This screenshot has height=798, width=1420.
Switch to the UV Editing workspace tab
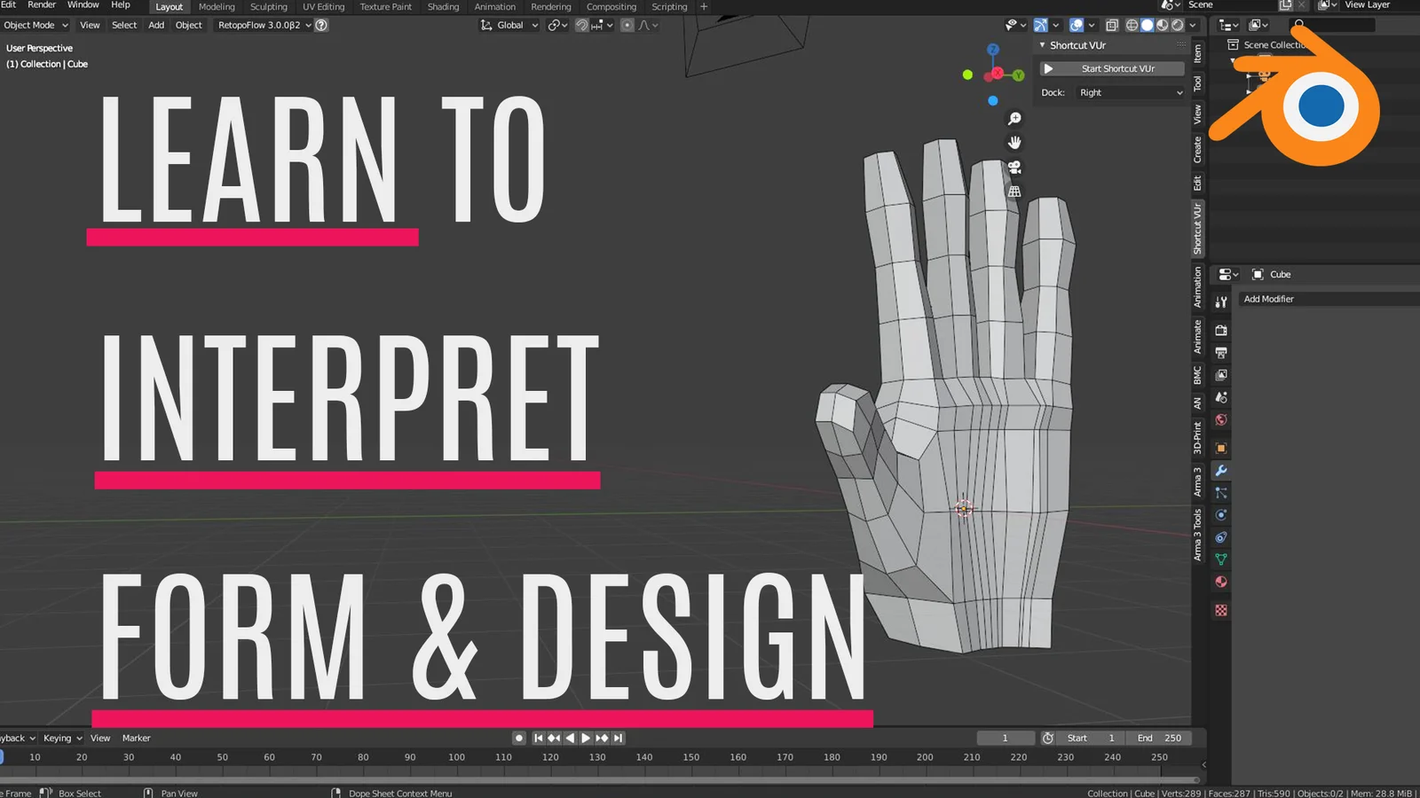(x=323, y=7)
